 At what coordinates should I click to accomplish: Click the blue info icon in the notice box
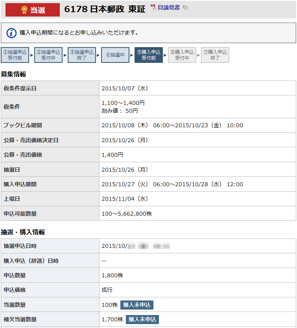click(11, 33)
